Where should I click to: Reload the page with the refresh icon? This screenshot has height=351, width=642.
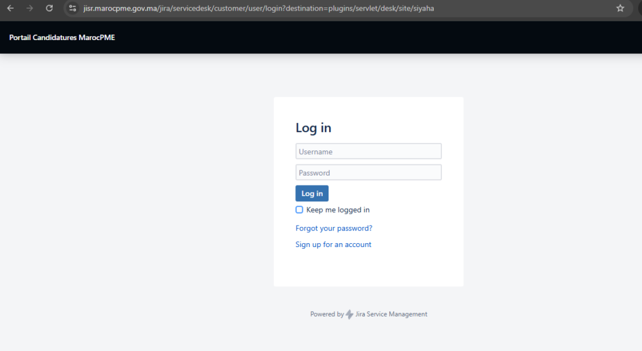click(x=50, y=8)
